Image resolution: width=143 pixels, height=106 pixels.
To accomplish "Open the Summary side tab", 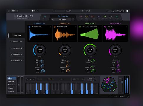I will [17, 35].
